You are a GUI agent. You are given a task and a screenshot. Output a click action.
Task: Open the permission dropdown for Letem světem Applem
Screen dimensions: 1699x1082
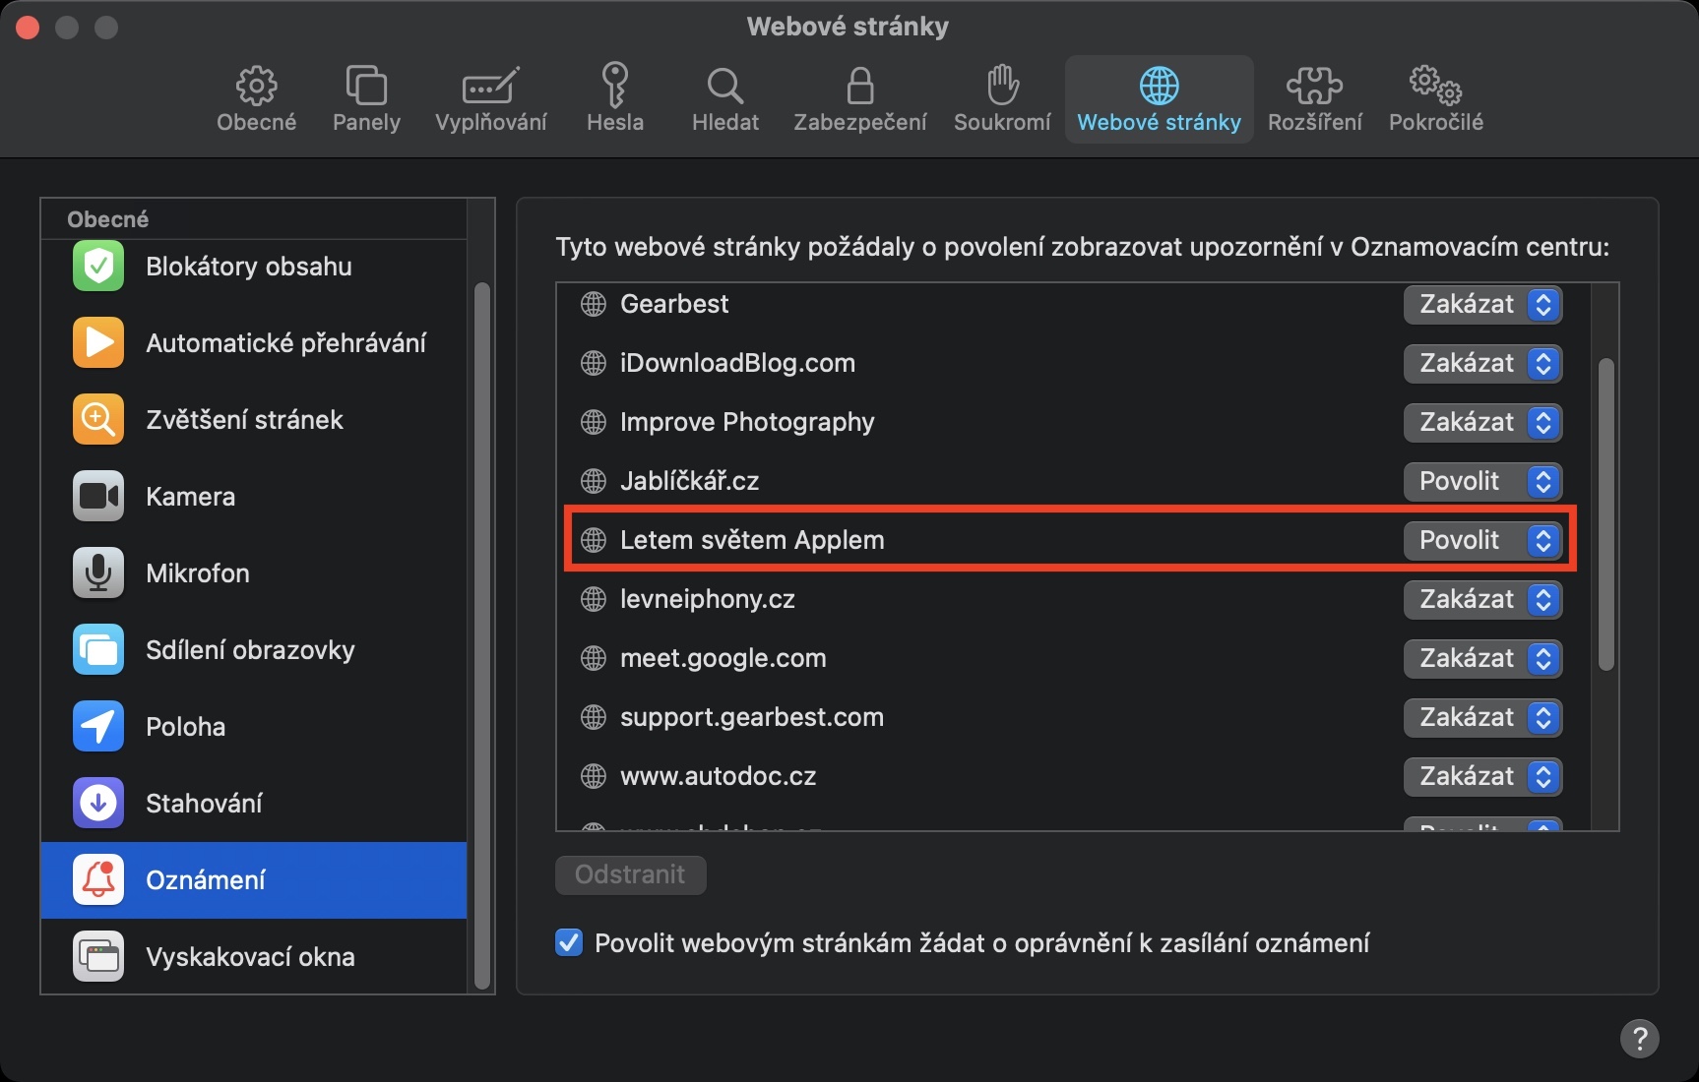click(1482, 540)
